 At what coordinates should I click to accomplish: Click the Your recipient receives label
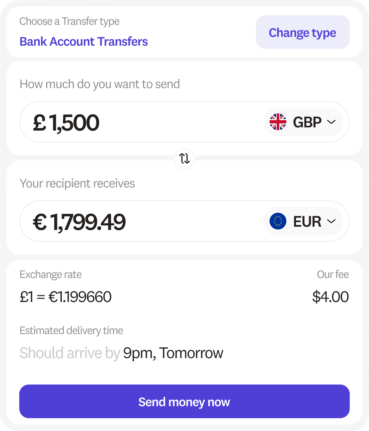[77, 183]
